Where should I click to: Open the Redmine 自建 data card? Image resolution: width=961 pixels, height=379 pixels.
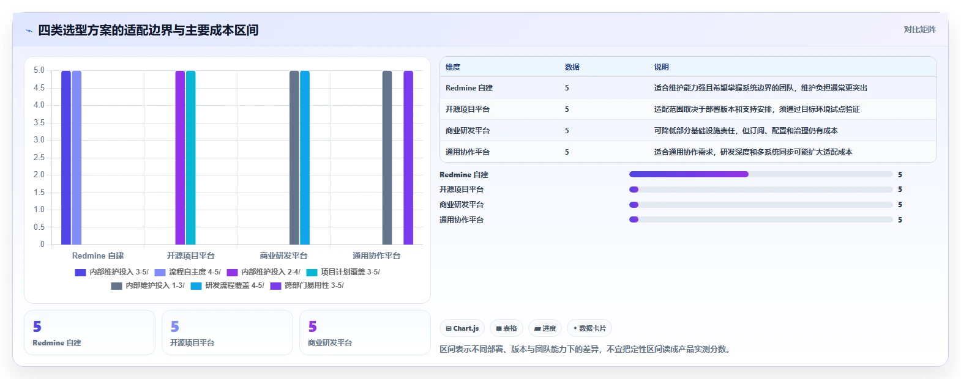(x=89, y=333)
